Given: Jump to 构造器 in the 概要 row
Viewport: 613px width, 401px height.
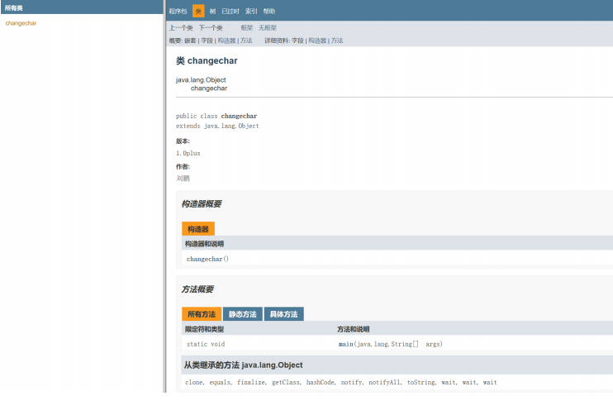Looking at the screenshot, I should coord(226,41).
